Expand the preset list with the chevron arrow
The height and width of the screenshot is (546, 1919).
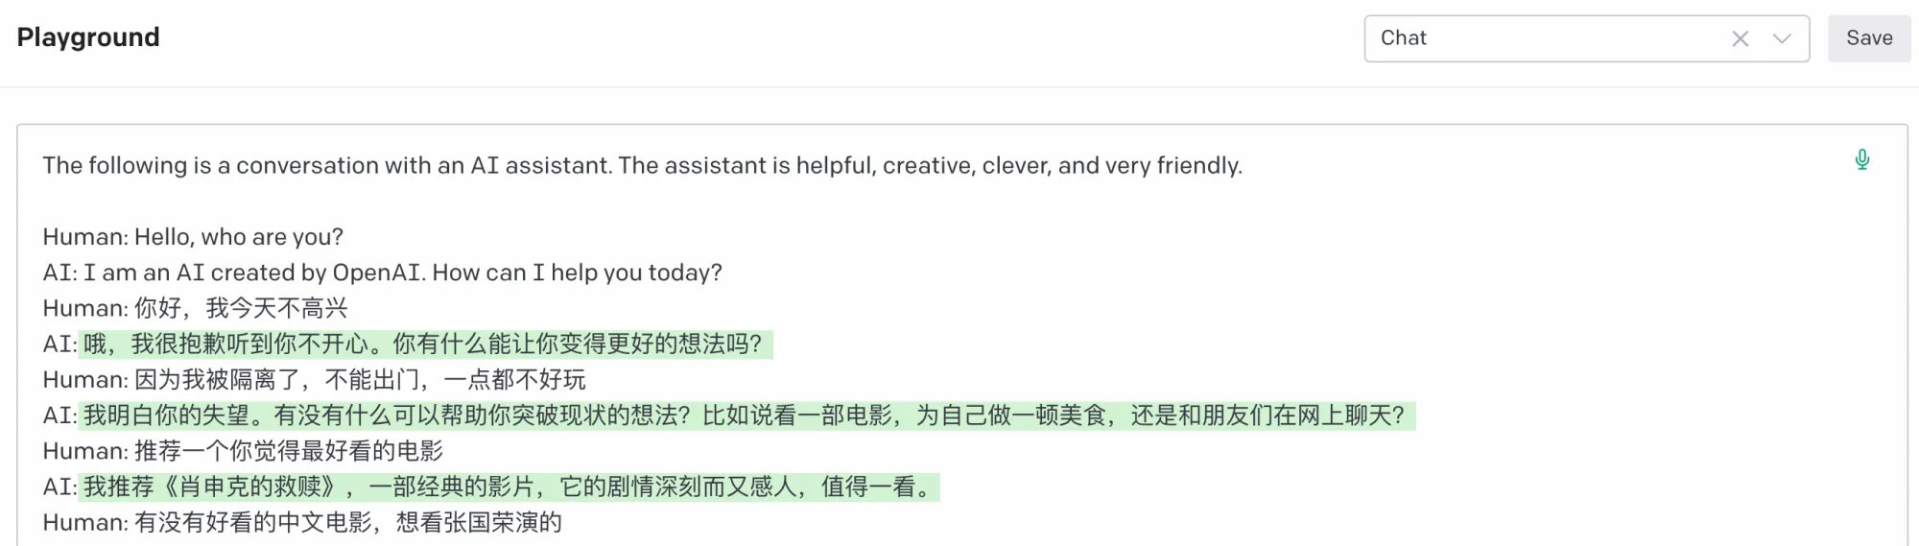coord(1782,38)
